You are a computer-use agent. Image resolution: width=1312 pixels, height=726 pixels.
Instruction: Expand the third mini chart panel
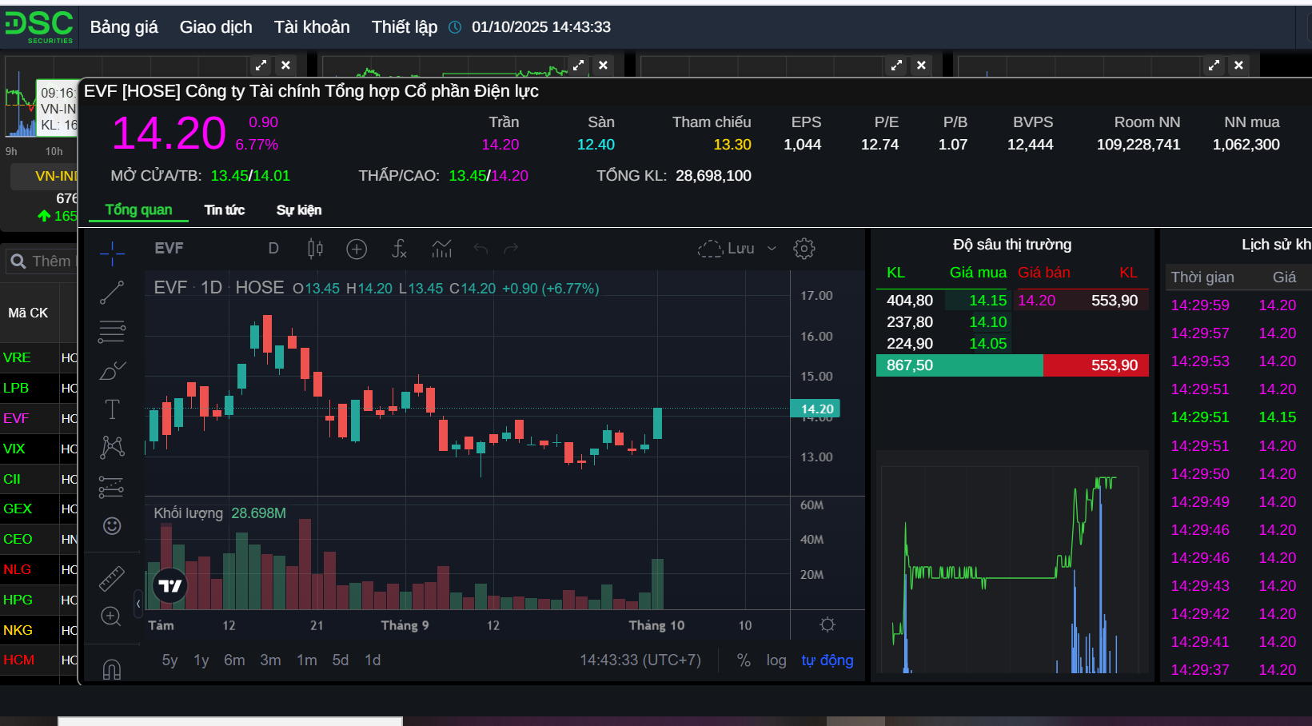pyautogui.click(x=897, y=66)
